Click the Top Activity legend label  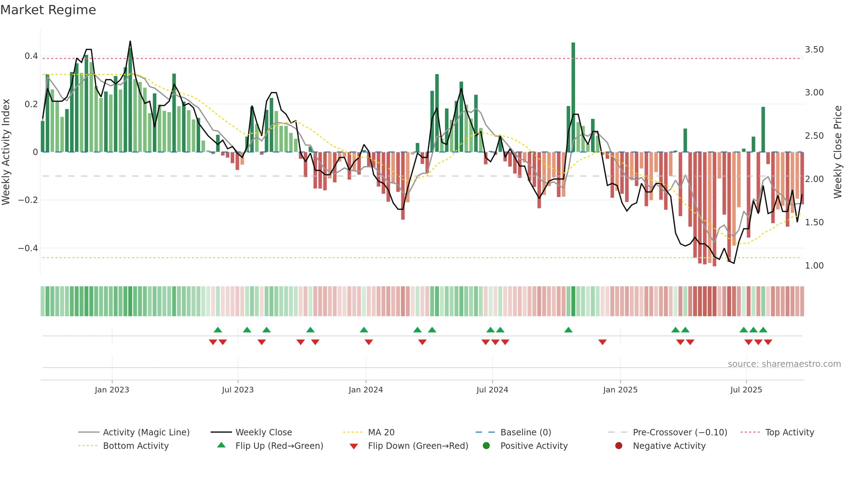(x=790, y=432)
